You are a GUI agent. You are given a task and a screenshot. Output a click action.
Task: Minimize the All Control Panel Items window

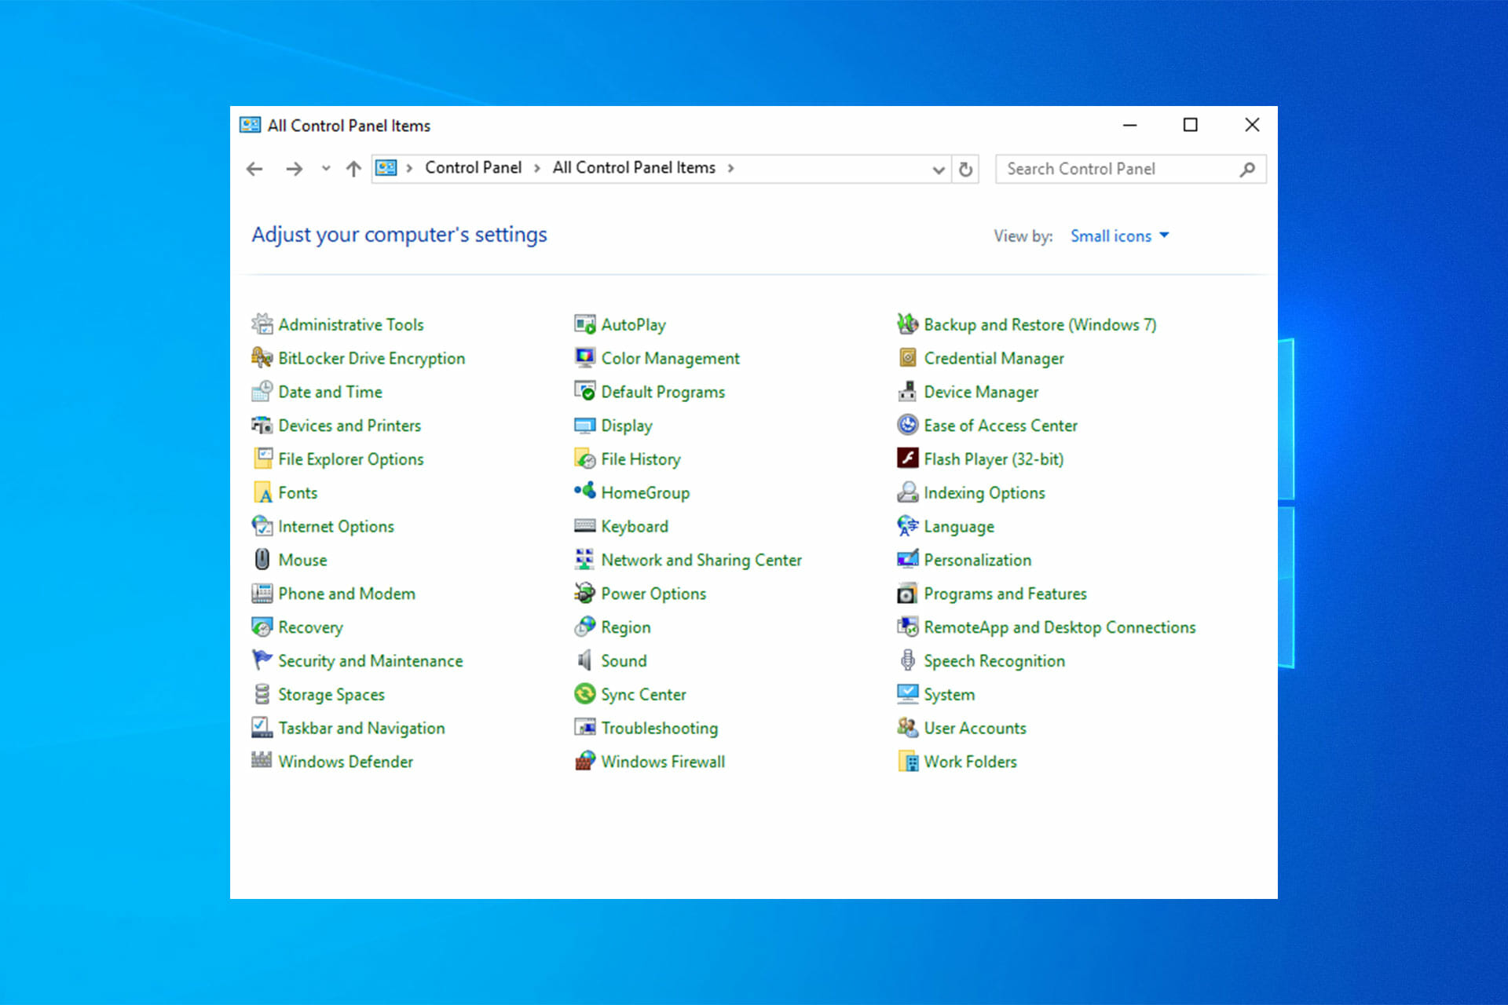(x=1129, y=125)
